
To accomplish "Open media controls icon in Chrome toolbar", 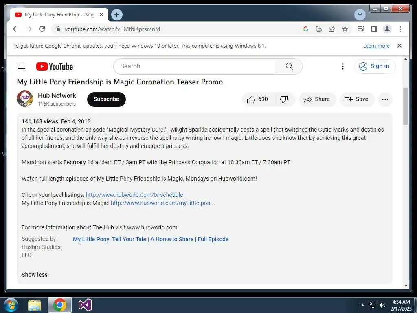I will [x=361, y=29].
